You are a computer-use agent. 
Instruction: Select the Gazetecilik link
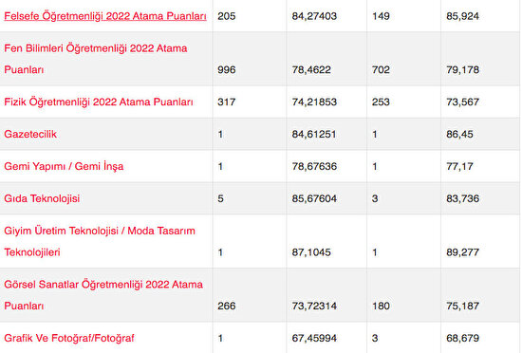[30, 134]
